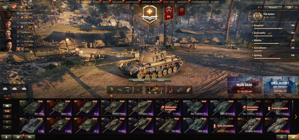Clear the 21/47 vehicle filter counter

[13, 96]
